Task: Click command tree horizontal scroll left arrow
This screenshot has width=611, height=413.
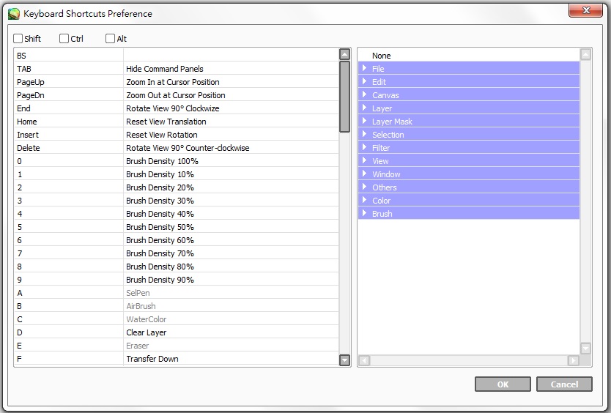Action: coord(364,360)
